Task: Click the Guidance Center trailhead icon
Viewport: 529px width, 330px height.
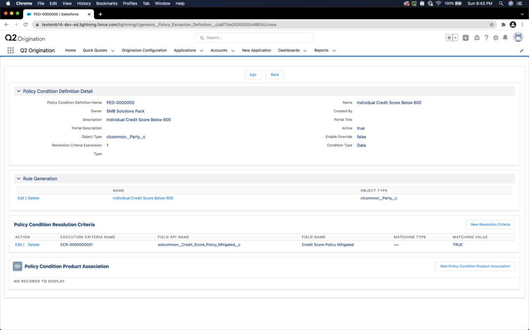Action: pyautogui.click(x=477, y=38)
